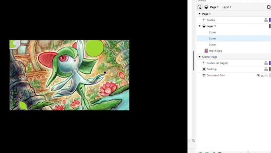Click the character's red eye in the image
Screen dimensions: 271x153
coord(63,58)
